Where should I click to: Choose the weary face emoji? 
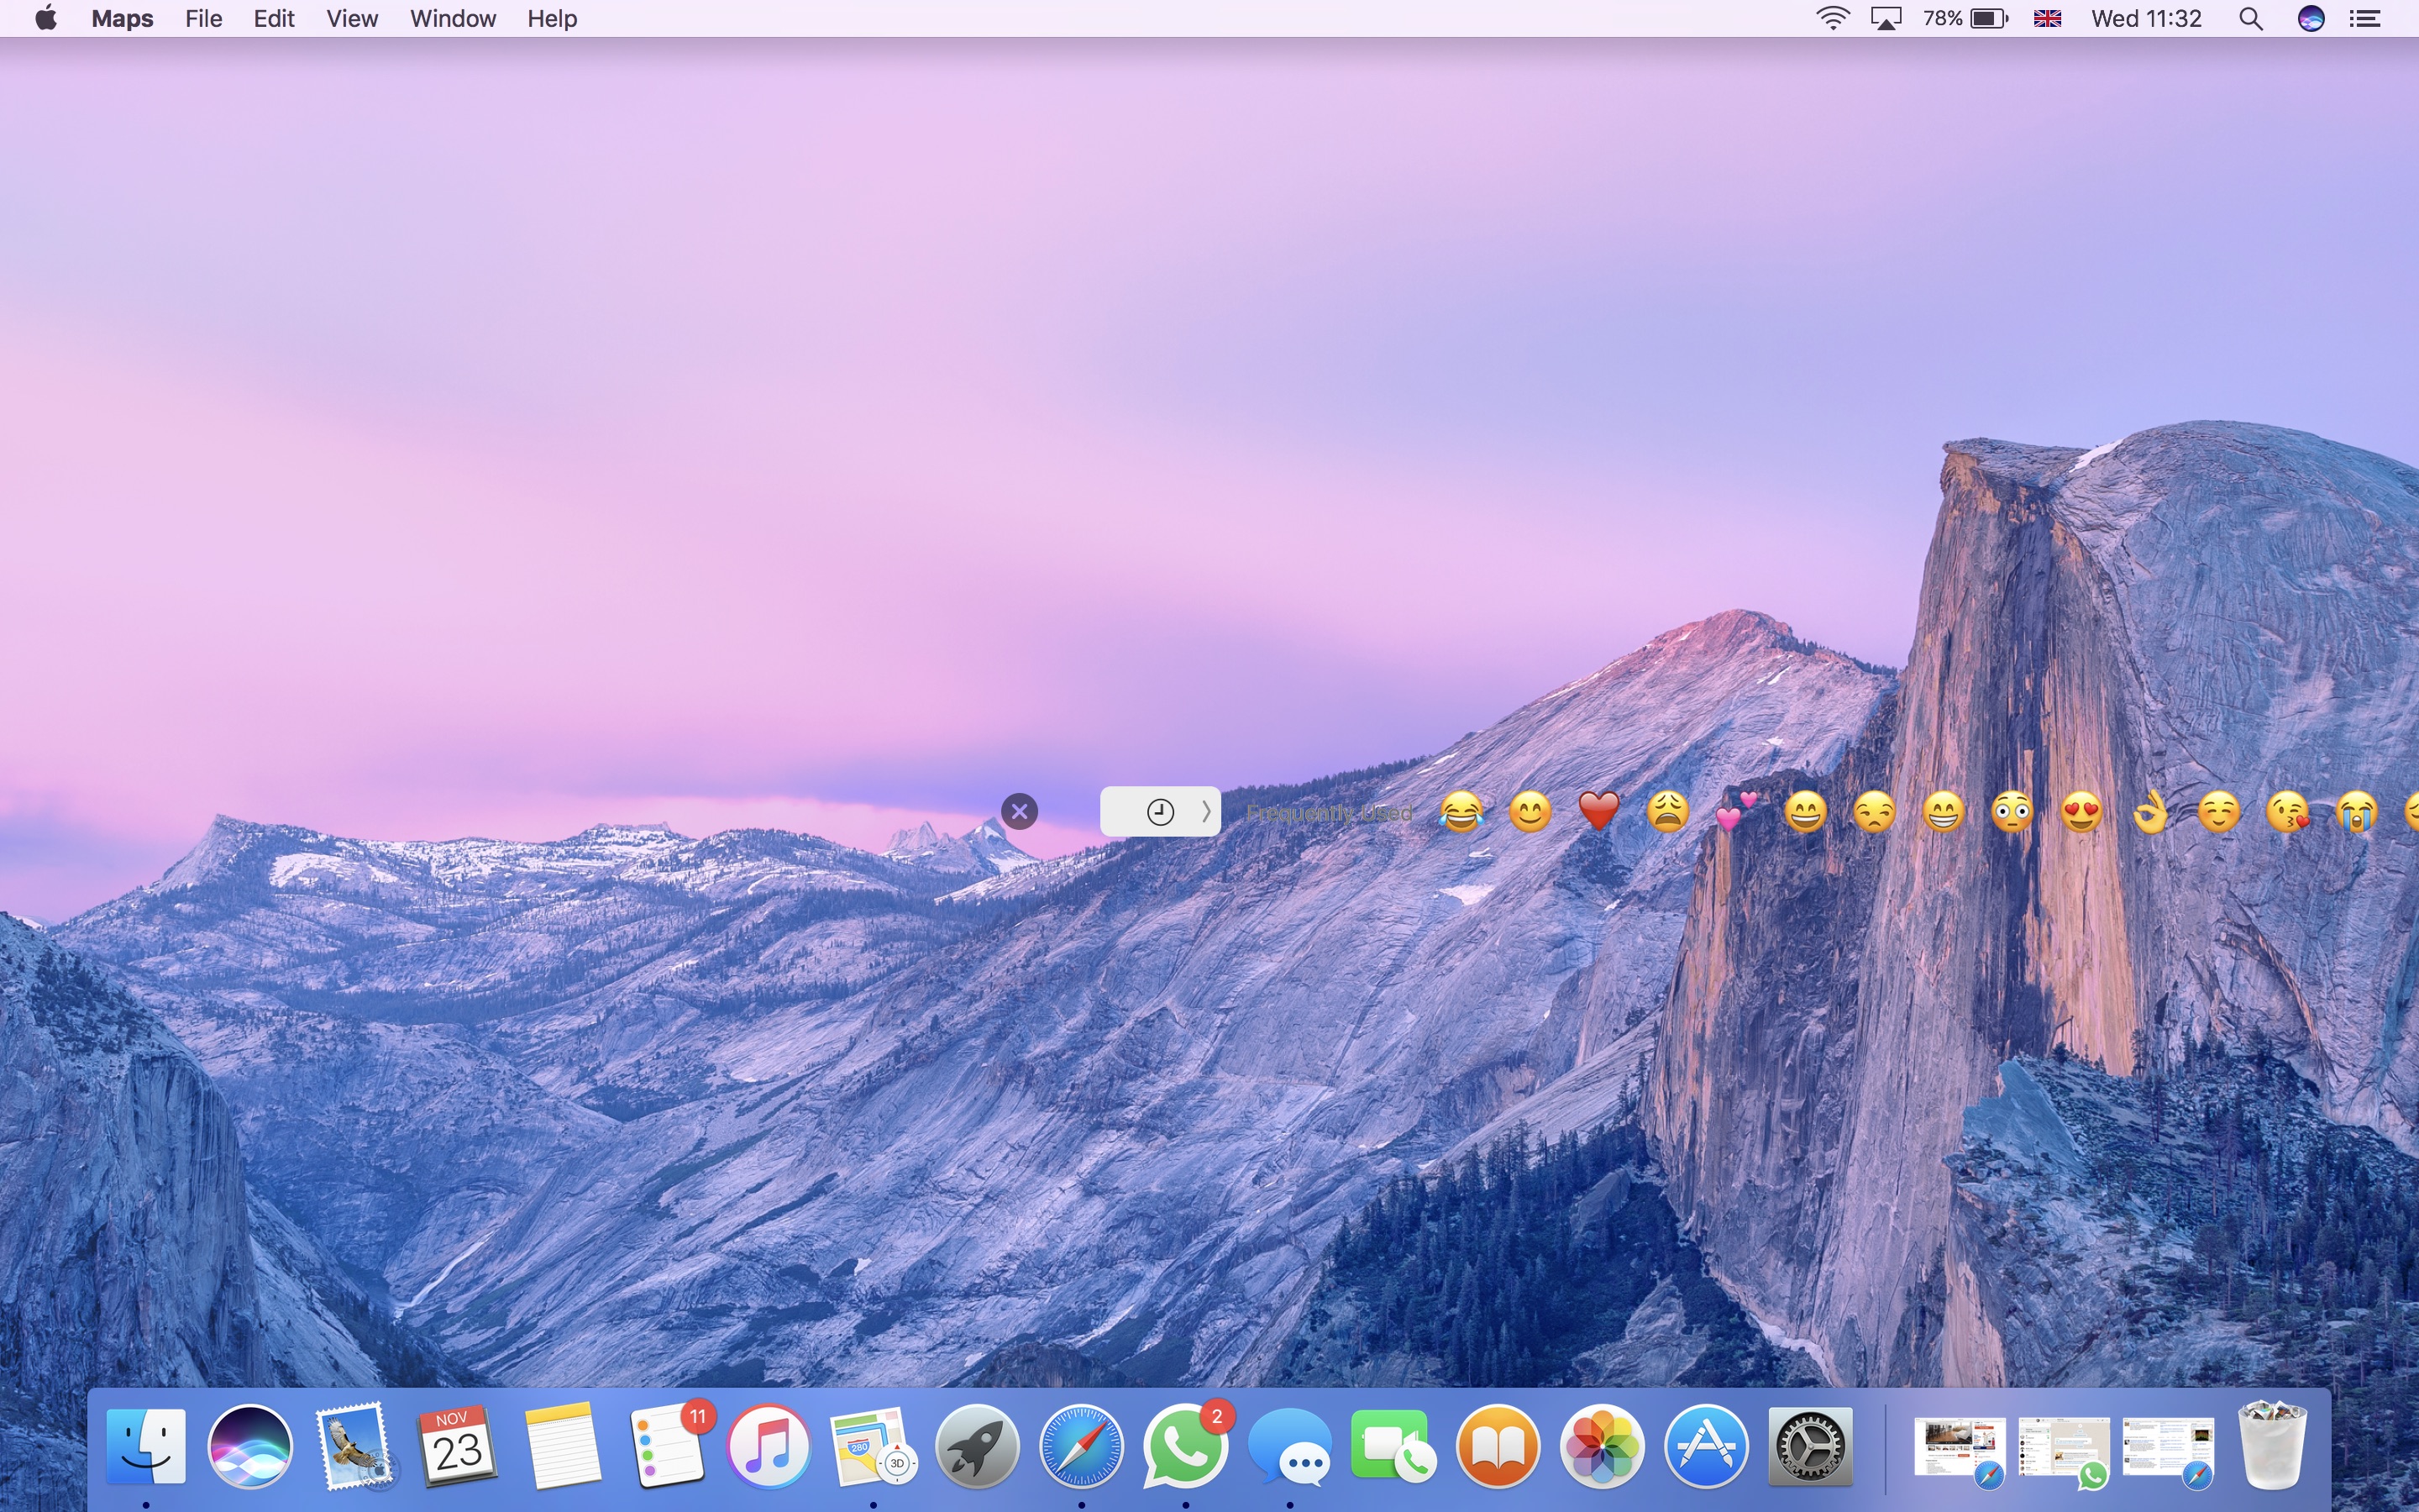tap(1667, 812)
